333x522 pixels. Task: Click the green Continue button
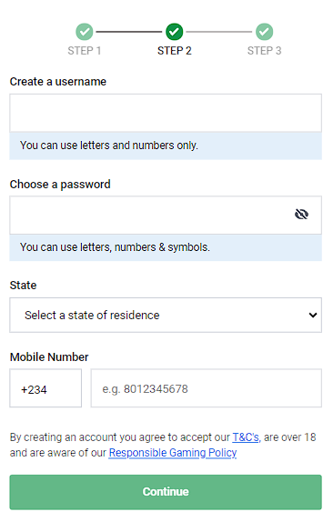(x=166, y=492)
